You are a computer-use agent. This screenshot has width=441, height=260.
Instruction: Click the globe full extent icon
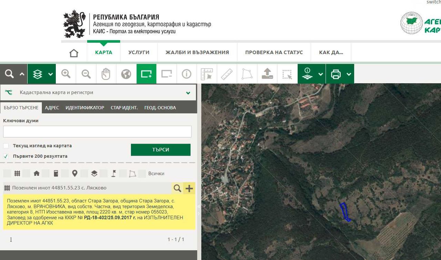click(126, 74)
